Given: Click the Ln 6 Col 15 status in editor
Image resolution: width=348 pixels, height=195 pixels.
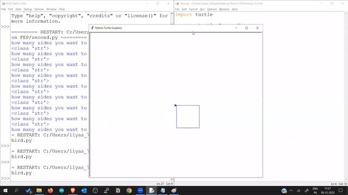Looking at the screenshot, I should coord(339,184).
